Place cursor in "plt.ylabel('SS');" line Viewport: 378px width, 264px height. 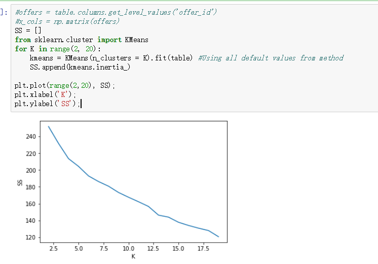click(47, 104)
